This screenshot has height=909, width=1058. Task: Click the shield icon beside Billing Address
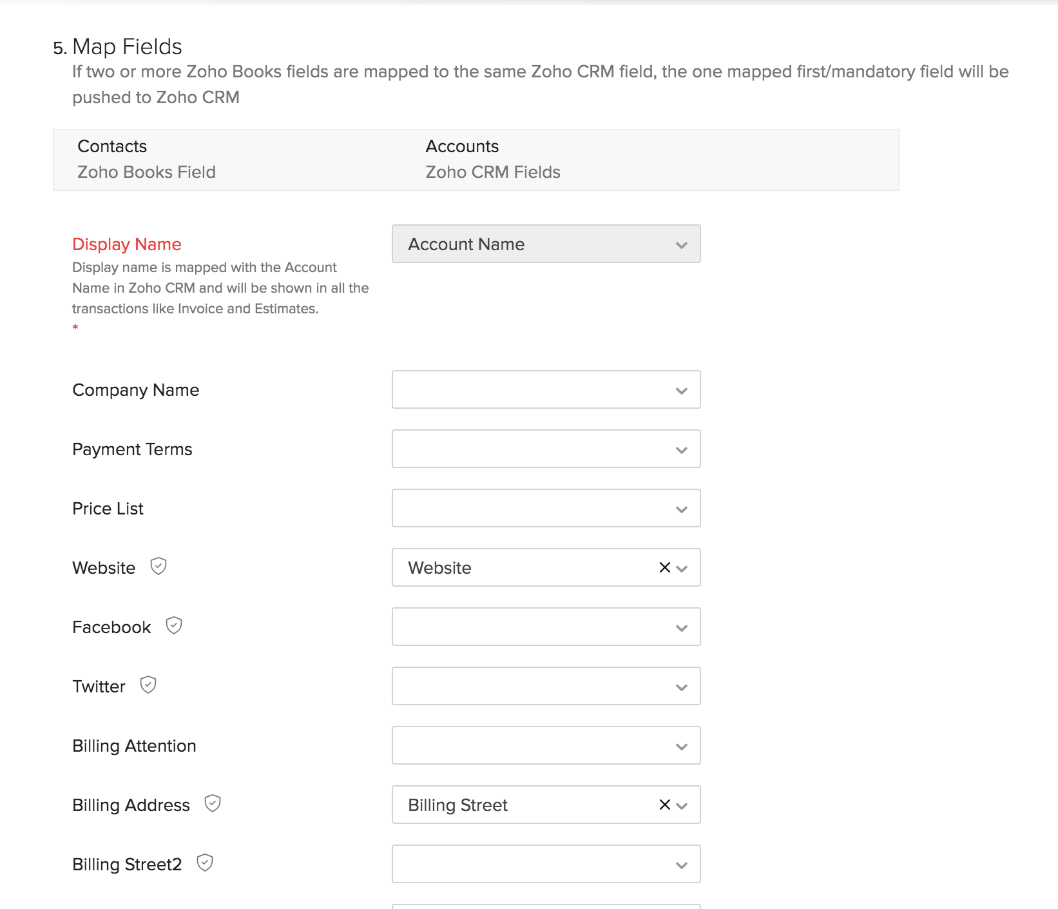213,803
